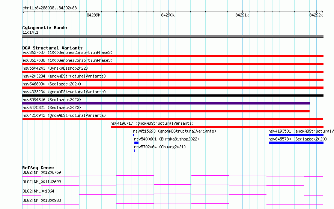This screenshot has height=209, width=334.
Task: Select the red bar under nsv6468090
Action: (x=173, y=88)
